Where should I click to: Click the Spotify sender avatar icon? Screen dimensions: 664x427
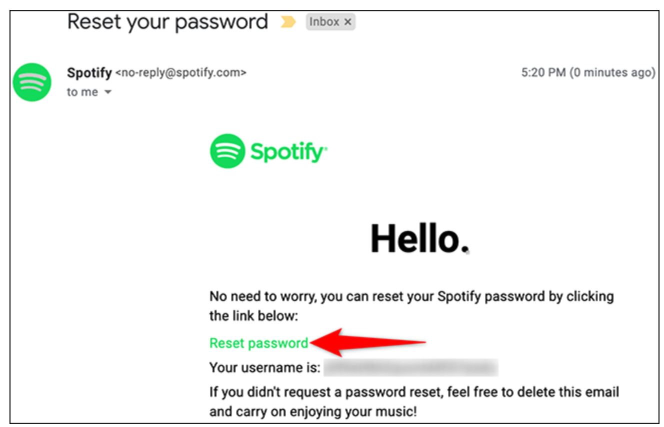(x=31, y=82)
